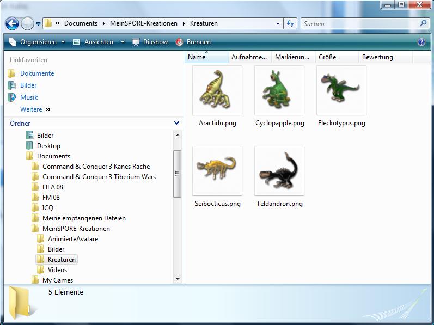Open the Organisieren menu
This screenshot has height=325, width=434.
(37, 42)
